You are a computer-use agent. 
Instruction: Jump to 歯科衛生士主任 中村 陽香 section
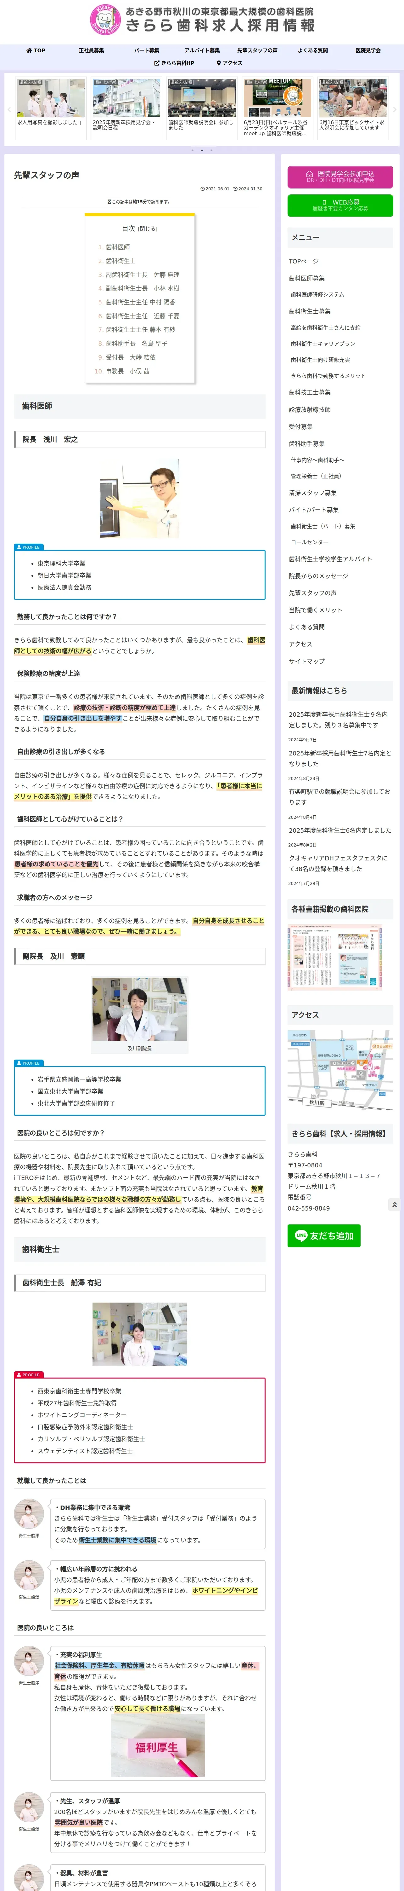pyautogui.click(x=140, y=303)
